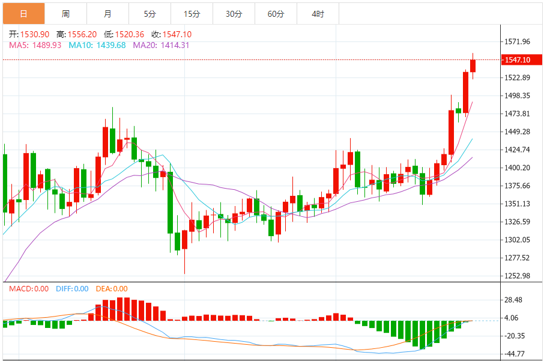The width and height of the screenshot is (544, 361).
Task: Switch to the 月 monthly tab
Action: click(107, 14)
